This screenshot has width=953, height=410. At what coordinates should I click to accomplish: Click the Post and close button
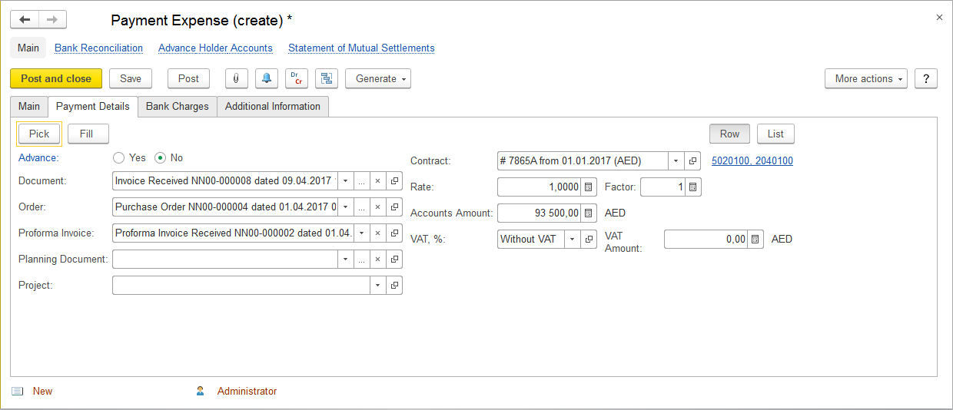55,78
